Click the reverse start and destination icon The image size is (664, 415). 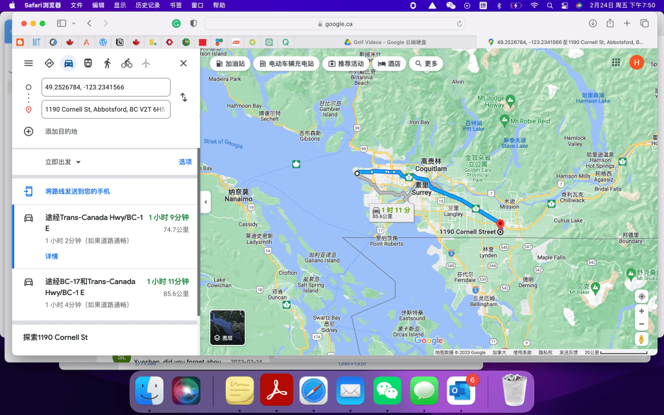pyautogui.click(x=184, y=97)
